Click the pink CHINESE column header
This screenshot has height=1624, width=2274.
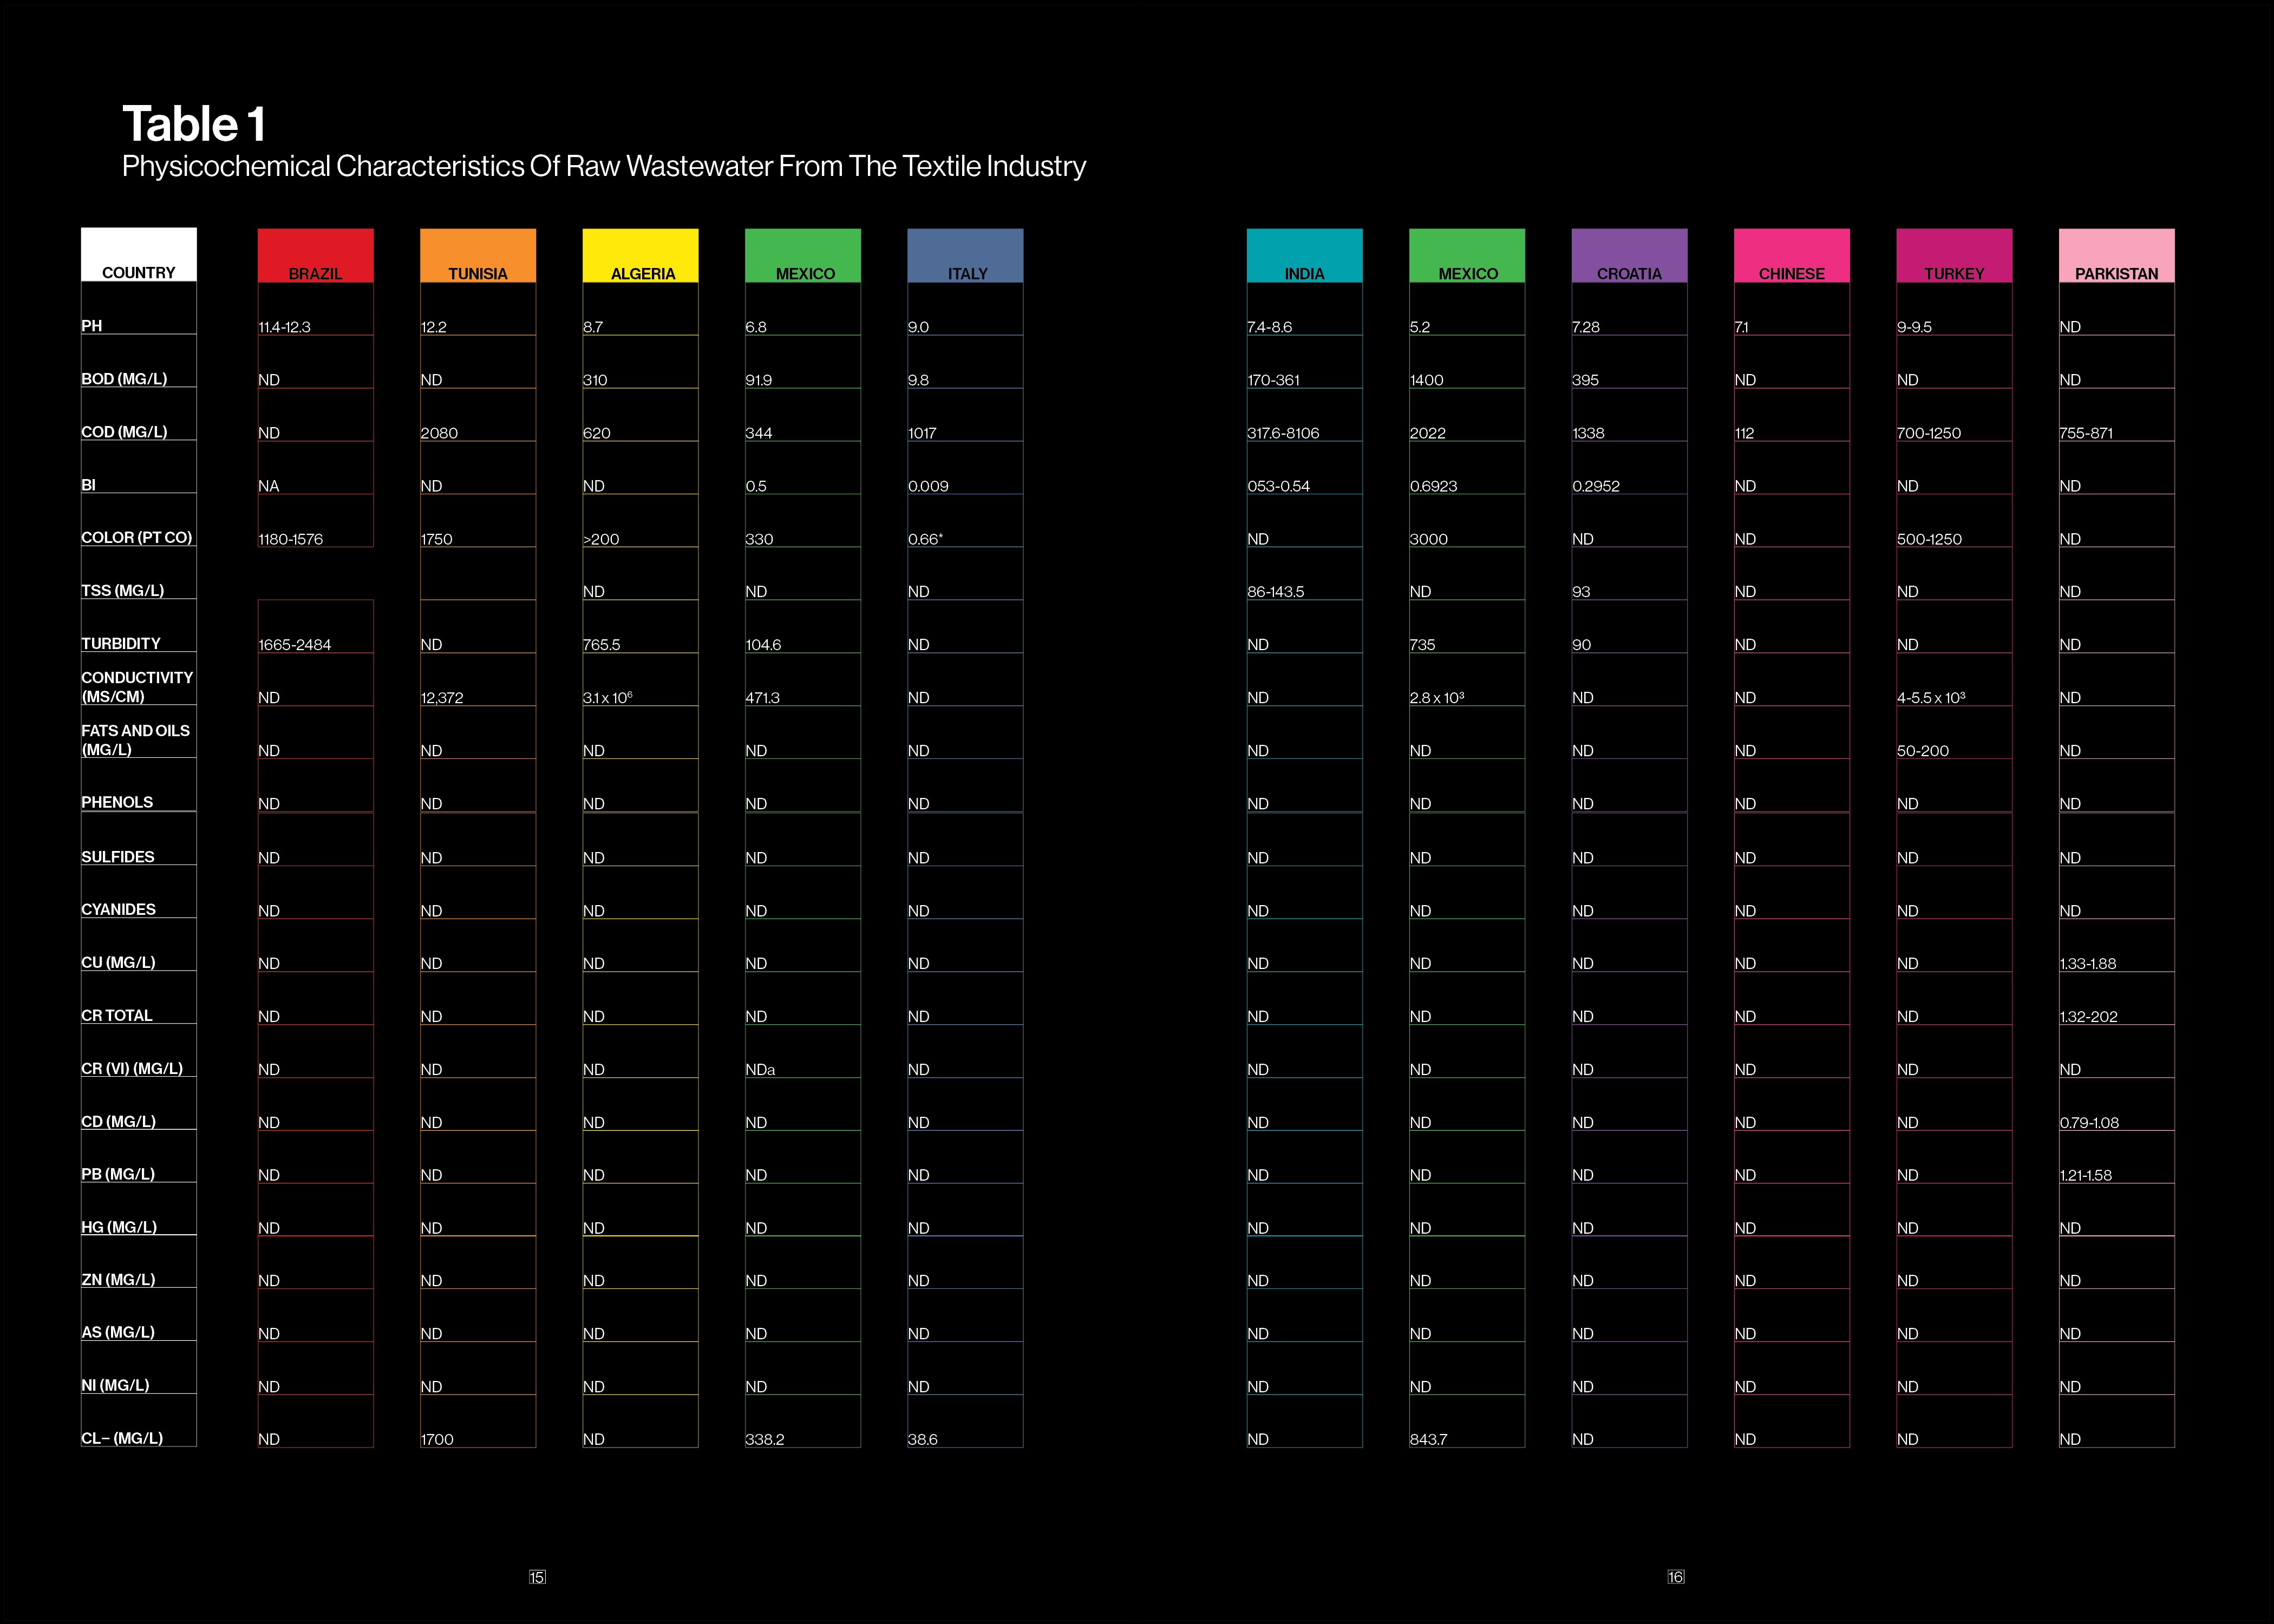coord(1791,255)
